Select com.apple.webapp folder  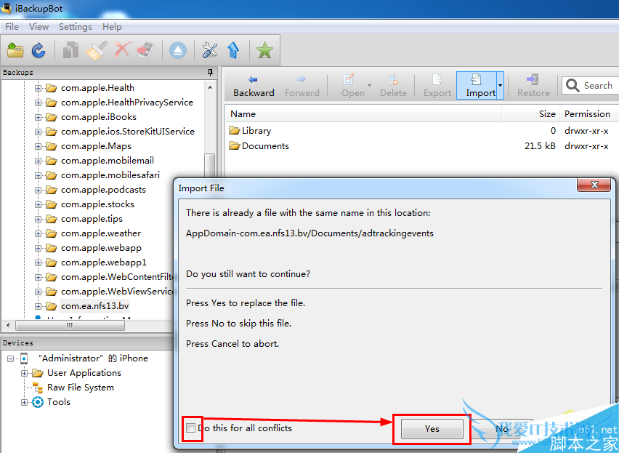[101, 248]
